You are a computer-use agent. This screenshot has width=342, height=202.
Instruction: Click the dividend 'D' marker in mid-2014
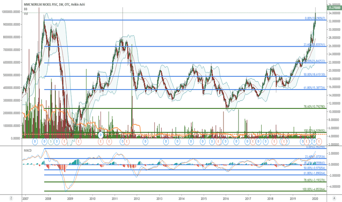(191, 141)
